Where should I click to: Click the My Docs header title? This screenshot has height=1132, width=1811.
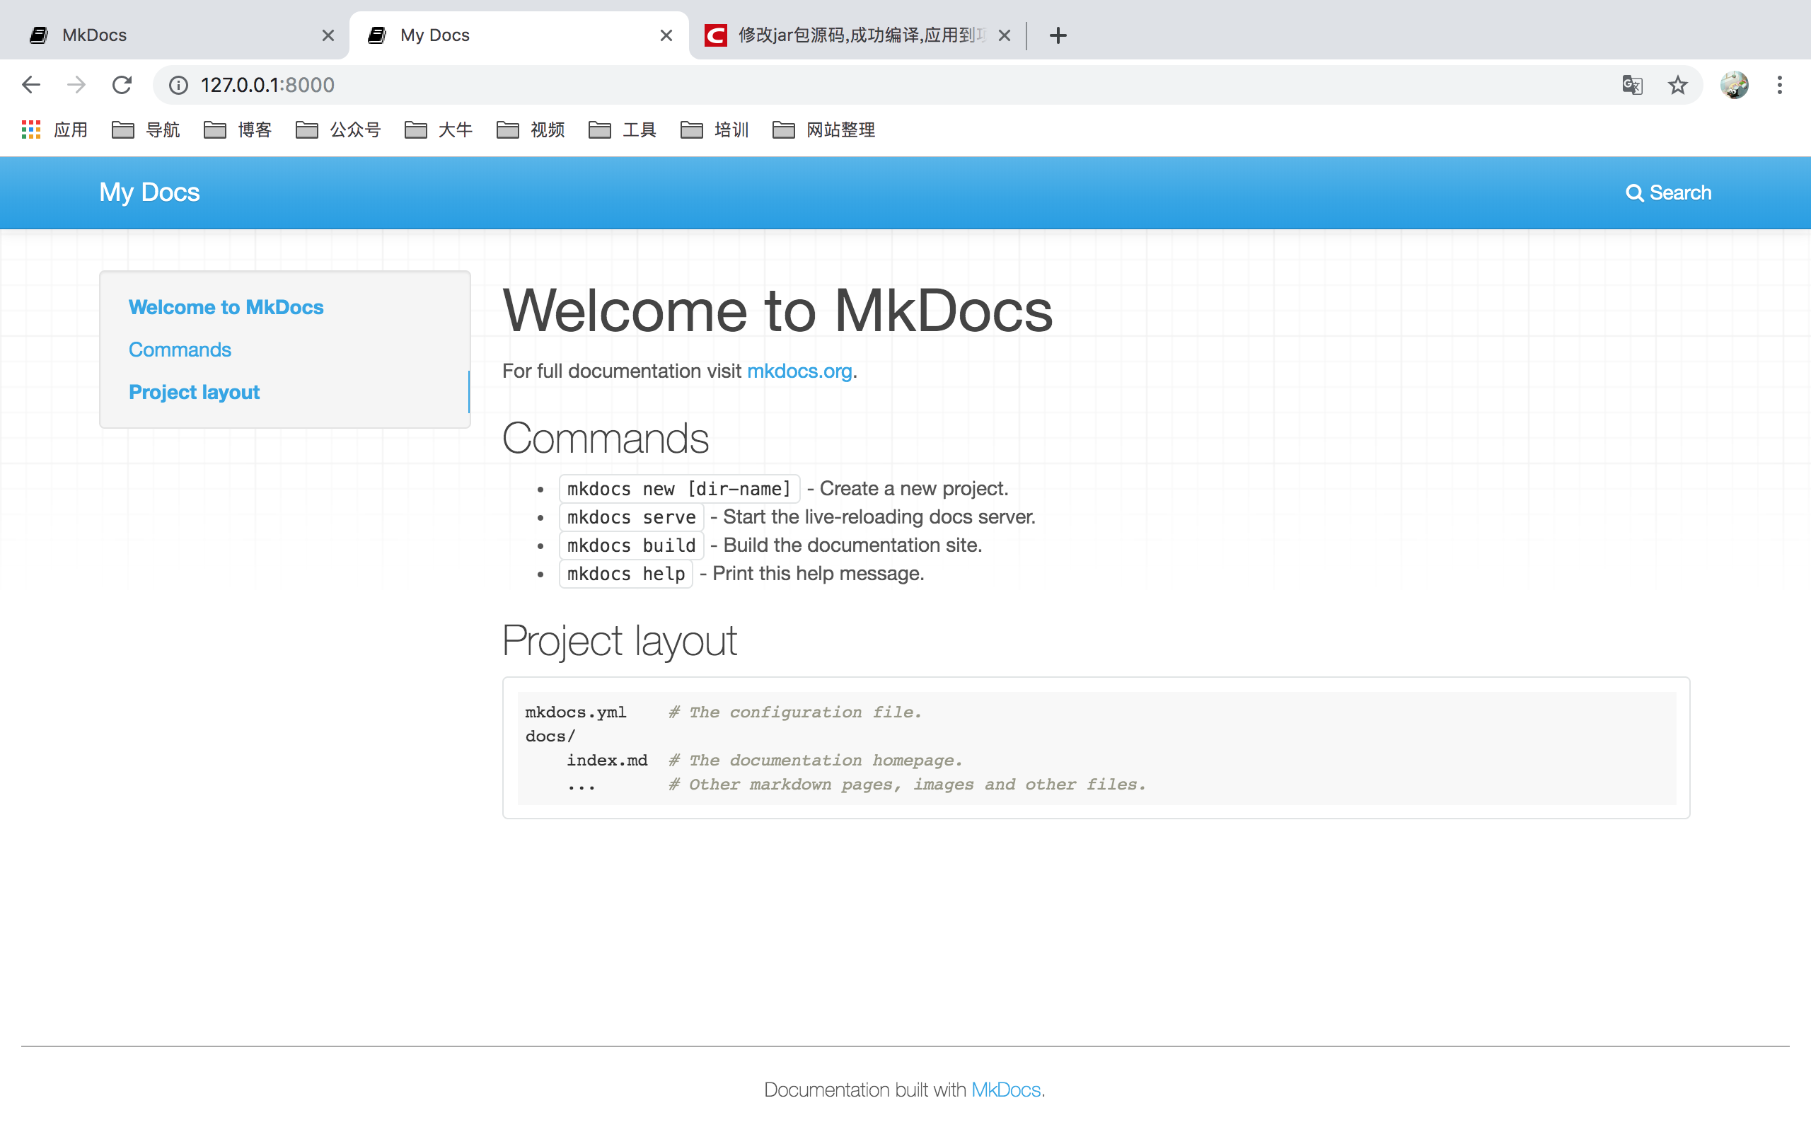(149, 192)
